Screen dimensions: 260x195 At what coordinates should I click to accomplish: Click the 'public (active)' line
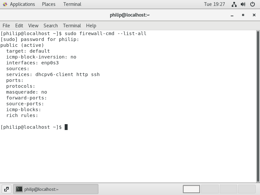(x=22, y=45)
